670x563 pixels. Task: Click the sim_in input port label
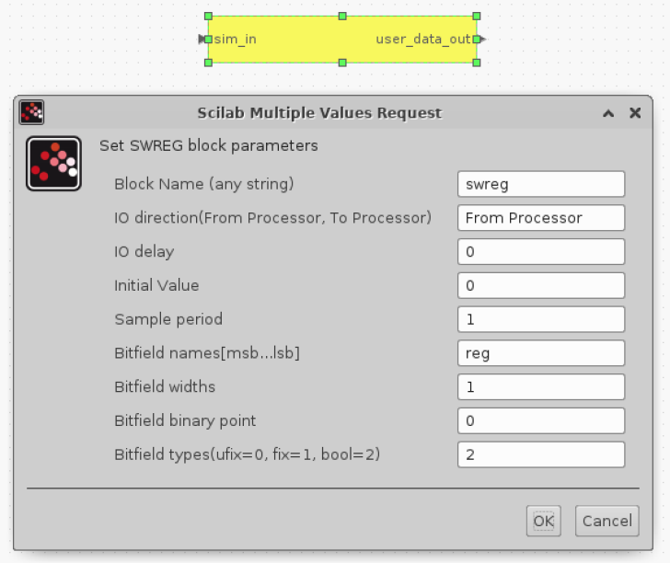tap(235, 40)
